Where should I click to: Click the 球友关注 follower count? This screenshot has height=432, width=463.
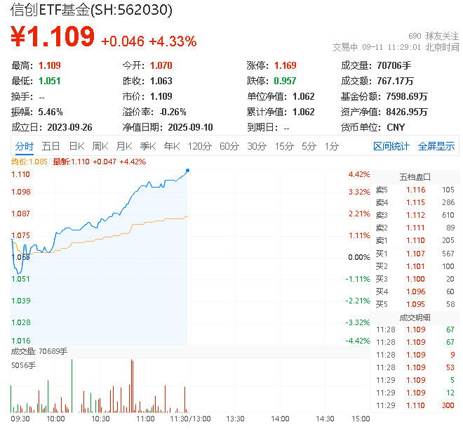(x=434, y=36)
